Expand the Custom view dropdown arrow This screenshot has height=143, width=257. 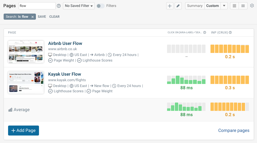(224, 6)
